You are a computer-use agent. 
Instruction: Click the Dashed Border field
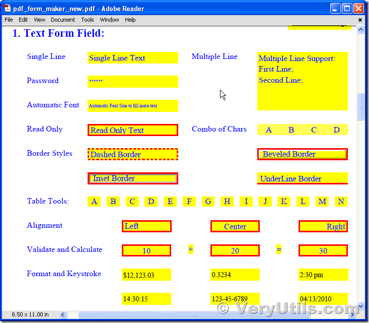[x=133, y=154]
